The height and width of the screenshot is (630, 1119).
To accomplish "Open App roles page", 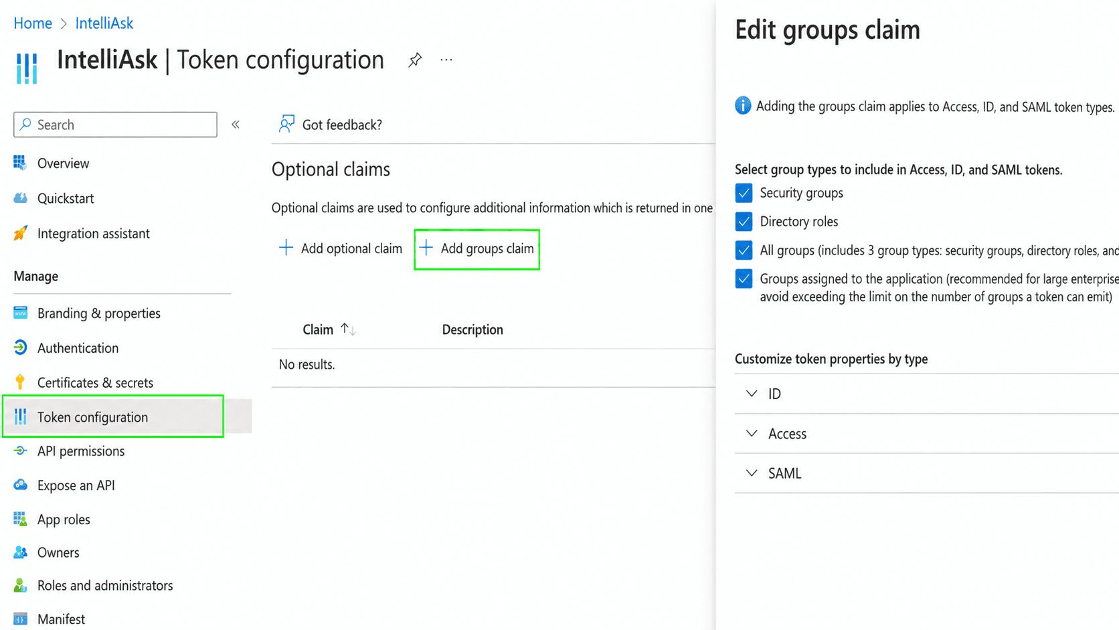I will click(x=64, y=520).
